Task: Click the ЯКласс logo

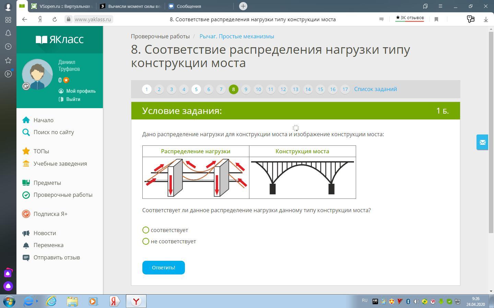Action: click(60, 40)
